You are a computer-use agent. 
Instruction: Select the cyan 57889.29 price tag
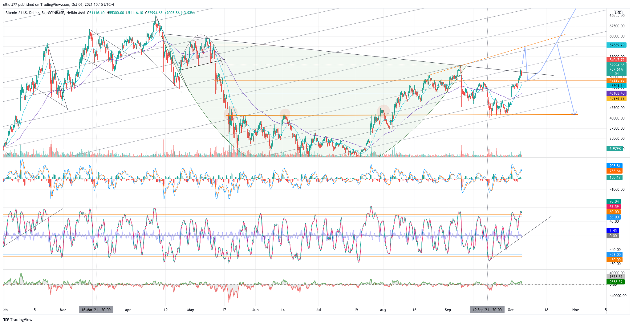pyautogui.click(x=617, y=45)
